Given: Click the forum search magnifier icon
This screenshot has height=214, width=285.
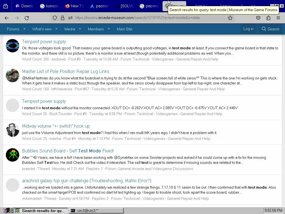Looking at the screenshot, I should point(264,29).
